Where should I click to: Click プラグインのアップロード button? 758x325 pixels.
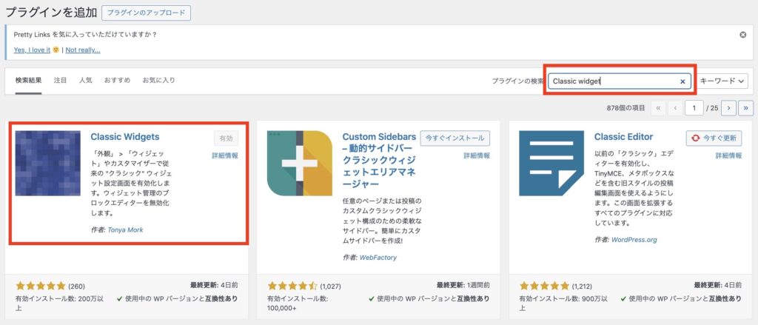click(146, 13)
